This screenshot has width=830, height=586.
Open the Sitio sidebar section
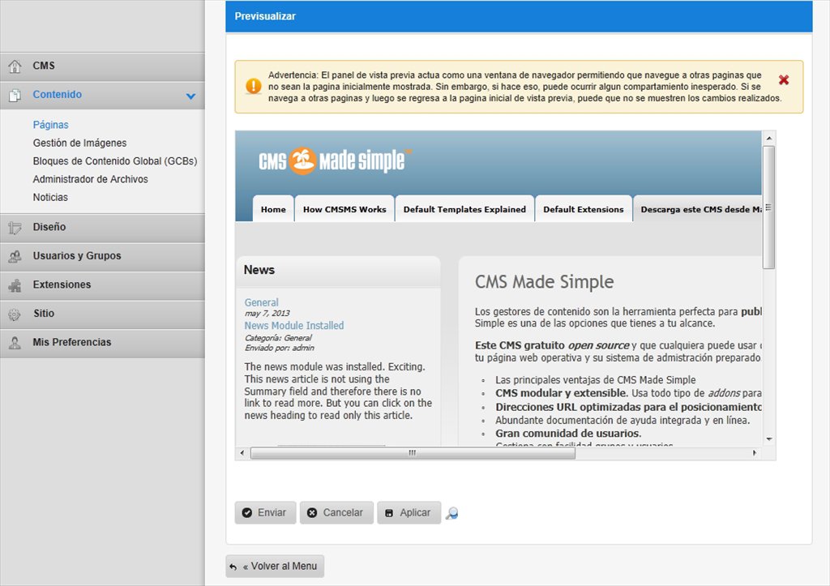click(x=102, y=314)
